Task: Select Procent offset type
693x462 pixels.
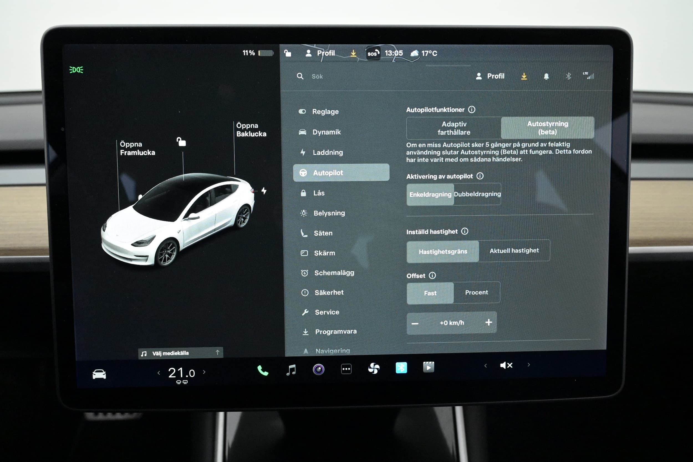Action: point(477,292)
